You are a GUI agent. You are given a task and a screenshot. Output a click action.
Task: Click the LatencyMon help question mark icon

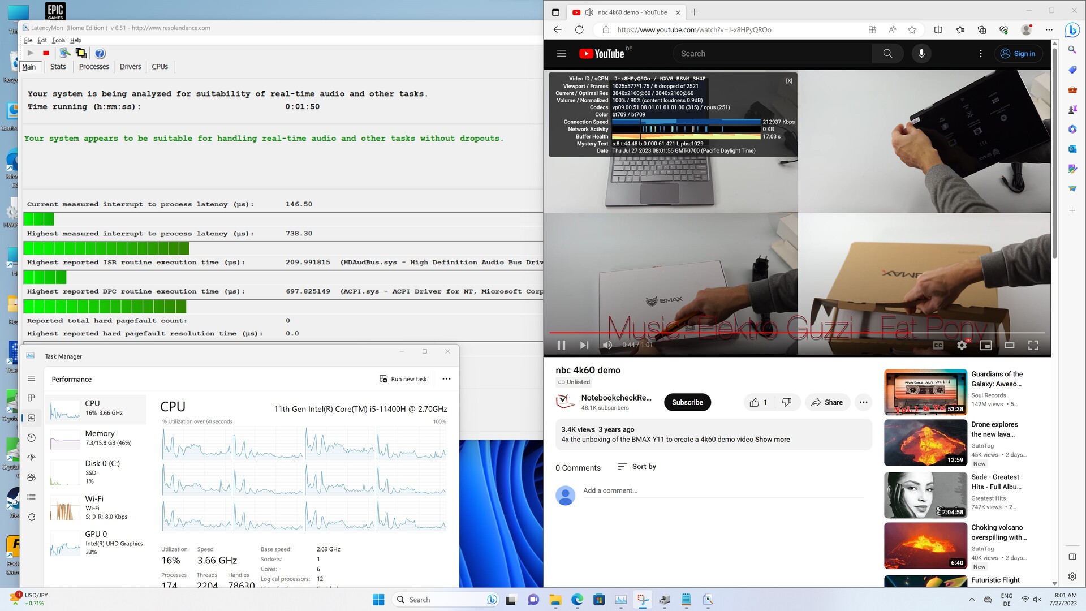100,53
